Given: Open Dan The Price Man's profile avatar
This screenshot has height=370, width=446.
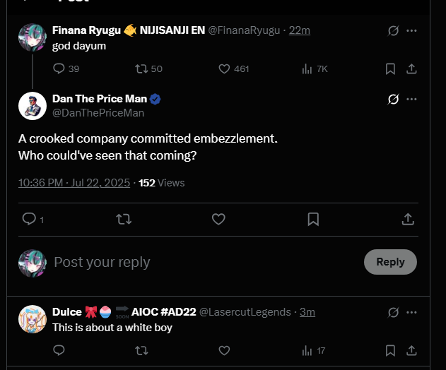Looking at the screenshot, I should pos(33,106).
